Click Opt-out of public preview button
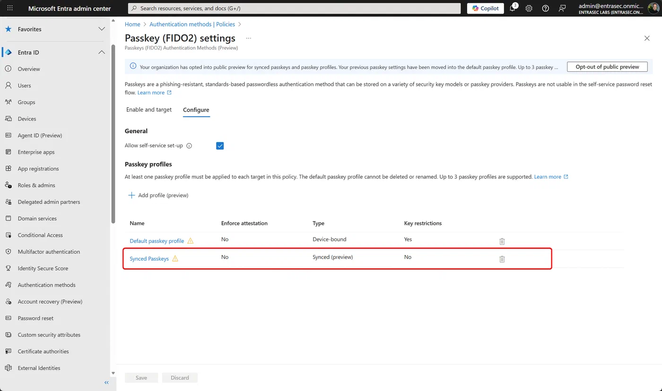 607,67
